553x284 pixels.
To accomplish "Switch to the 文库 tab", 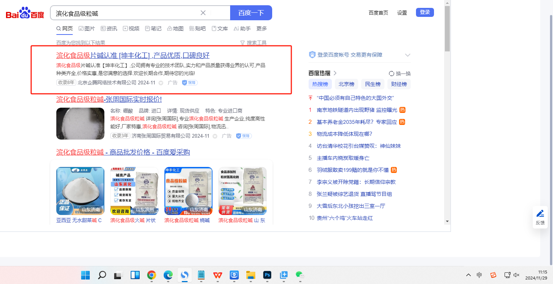I will pos(220,29).
